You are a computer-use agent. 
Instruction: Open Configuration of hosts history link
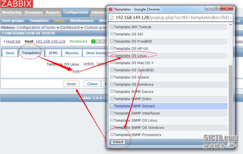coord(36,28)
